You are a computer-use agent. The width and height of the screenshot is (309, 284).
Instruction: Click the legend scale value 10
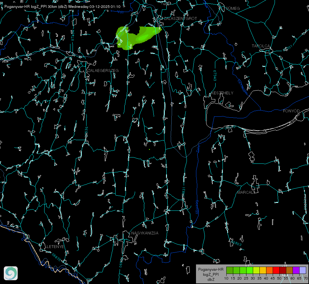(226, 279)
